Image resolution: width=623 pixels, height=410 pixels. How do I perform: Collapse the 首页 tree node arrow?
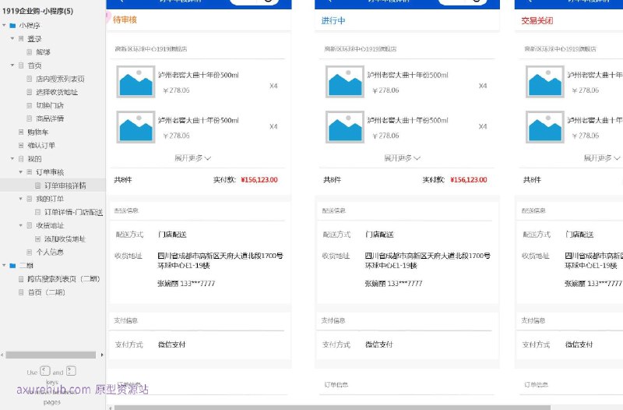point(12,65)
